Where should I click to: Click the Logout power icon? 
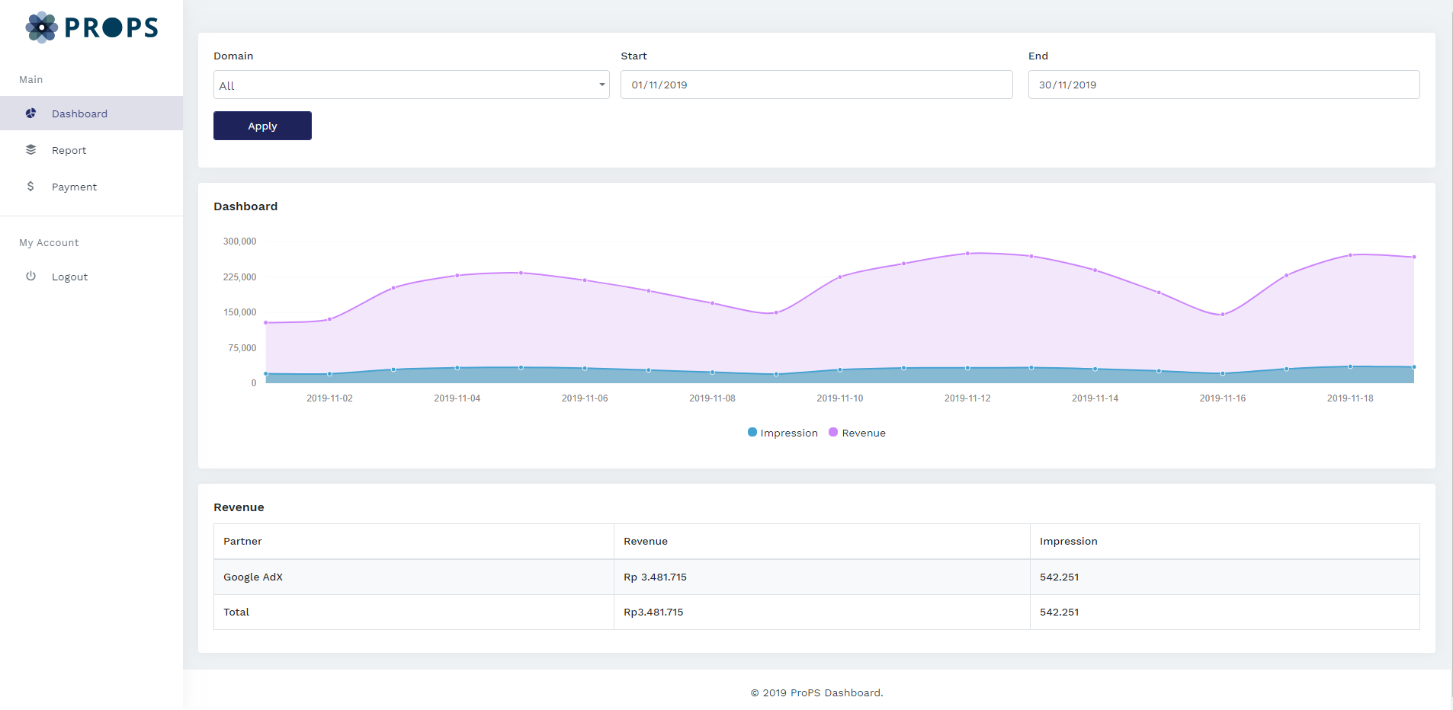coord(30,277)
